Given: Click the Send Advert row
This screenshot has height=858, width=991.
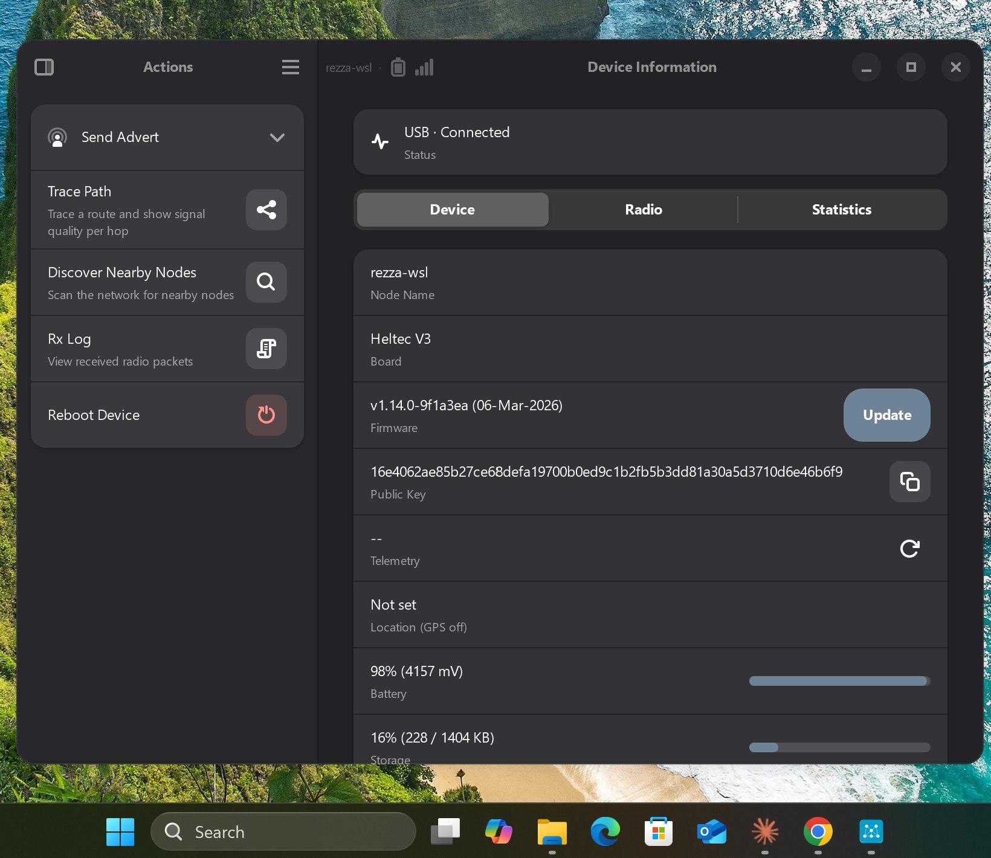Looking at the screenshot, I should [x=167, y=138].
